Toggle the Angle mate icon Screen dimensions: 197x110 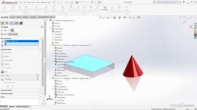[x=2, y=79]
